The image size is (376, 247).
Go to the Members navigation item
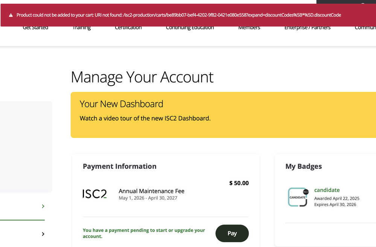coord(249,28)
